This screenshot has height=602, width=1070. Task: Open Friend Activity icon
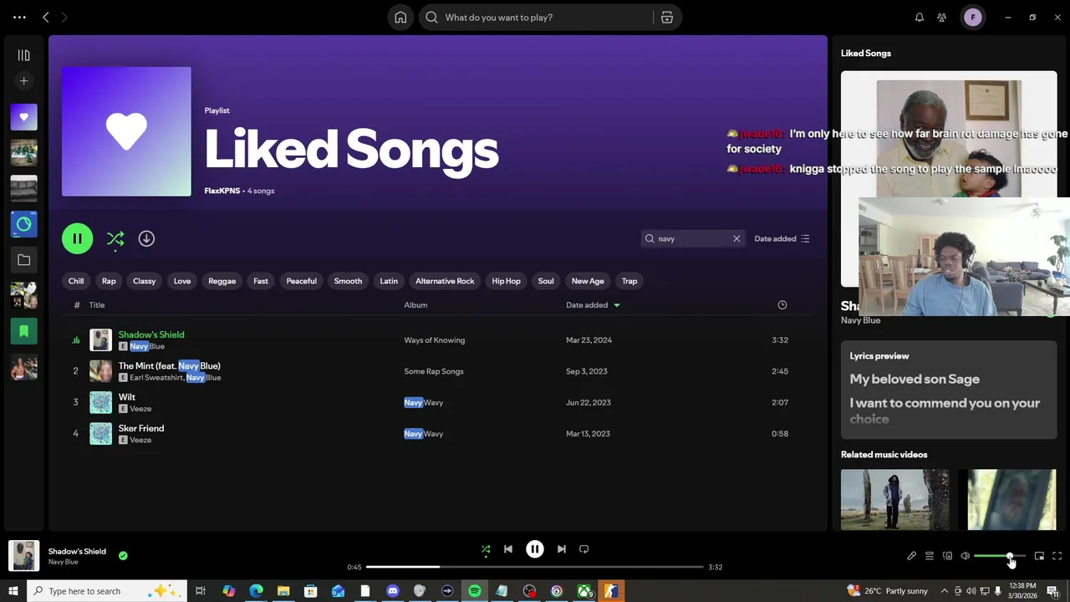[x=942, y=18]
